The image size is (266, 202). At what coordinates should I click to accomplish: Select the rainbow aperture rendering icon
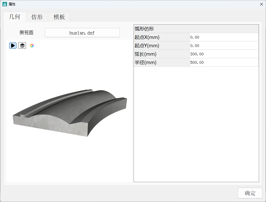[32, 45]
